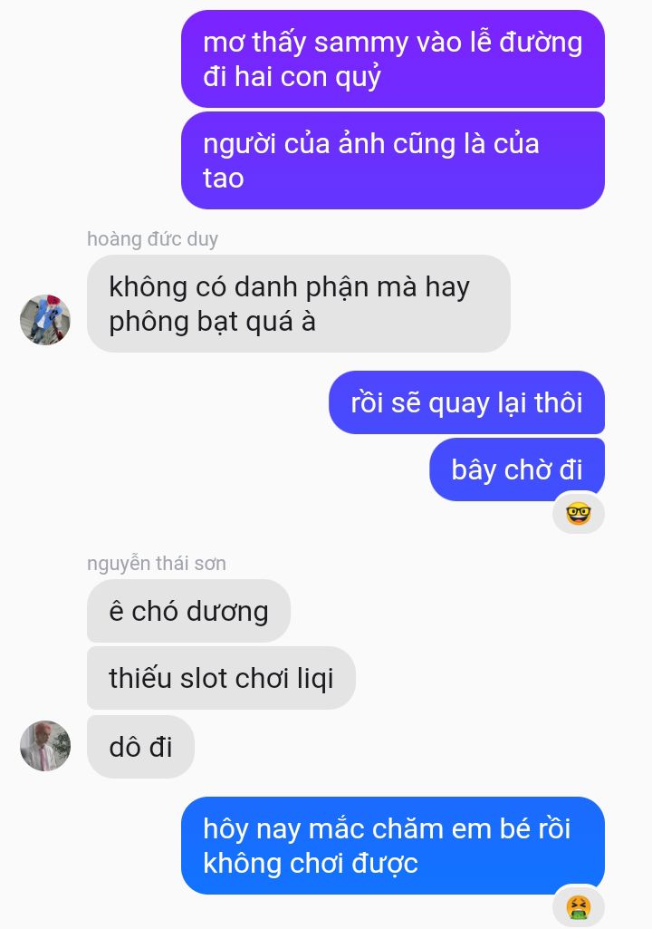
Task: Select message 'bây chờ đi'
Action: click(517, 469)
